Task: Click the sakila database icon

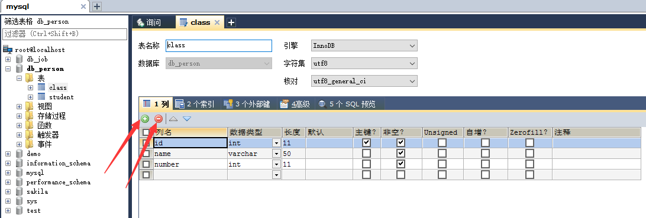Action: [20, 191]
